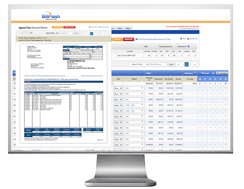The width and height of the screenshot is (244, 189).
Task: Open Search File By dropdown in Document Review
Action: point(52,33)
